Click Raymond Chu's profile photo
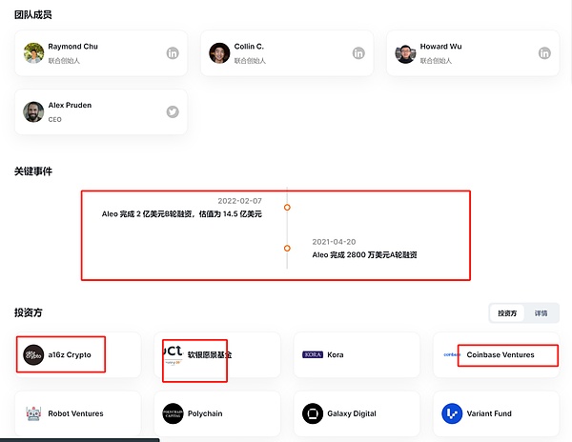572x442 pixels. 34,53
